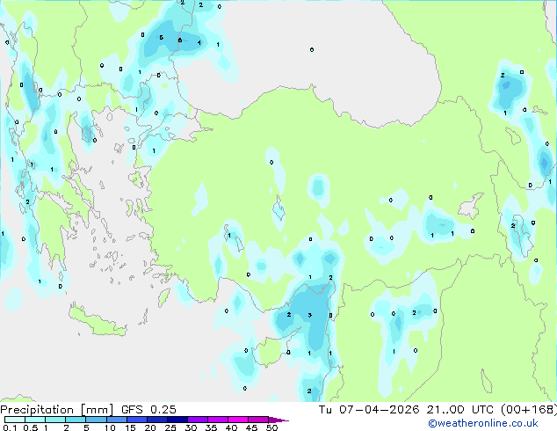Click the 25–30 mm navy legend swatch
Screen dimensions: 557x431
[177, 420]
